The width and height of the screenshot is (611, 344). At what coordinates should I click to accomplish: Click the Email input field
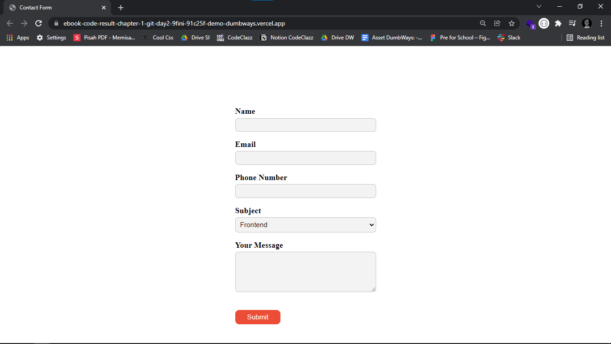(x=305, y=158)
